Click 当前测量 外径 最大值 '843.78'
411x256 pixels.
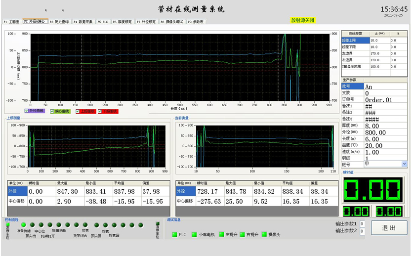point(239,191)
